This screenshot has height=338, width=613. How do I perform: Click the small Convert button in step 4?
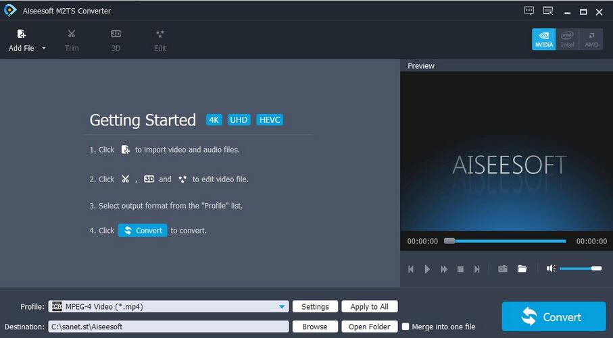pos(143,230)
